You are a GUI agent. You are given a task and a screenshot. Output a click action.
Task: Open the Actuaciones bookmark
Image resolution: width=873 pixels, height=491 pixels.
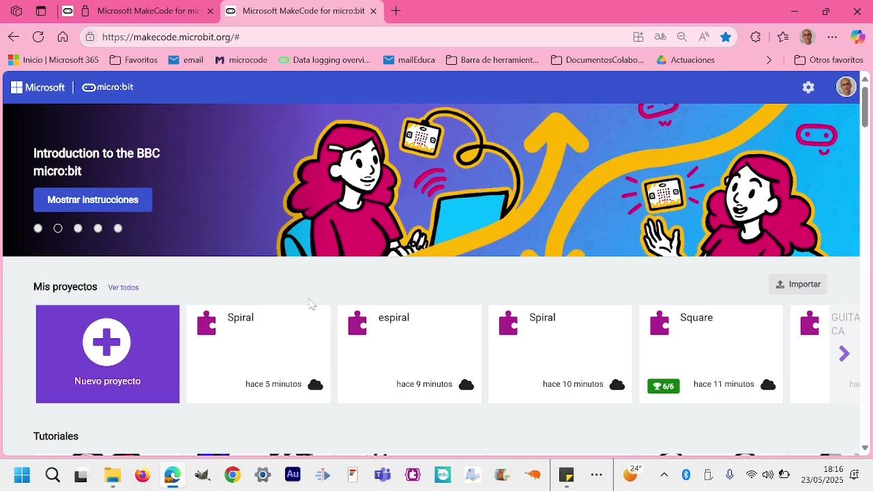[x=685, y=60]
